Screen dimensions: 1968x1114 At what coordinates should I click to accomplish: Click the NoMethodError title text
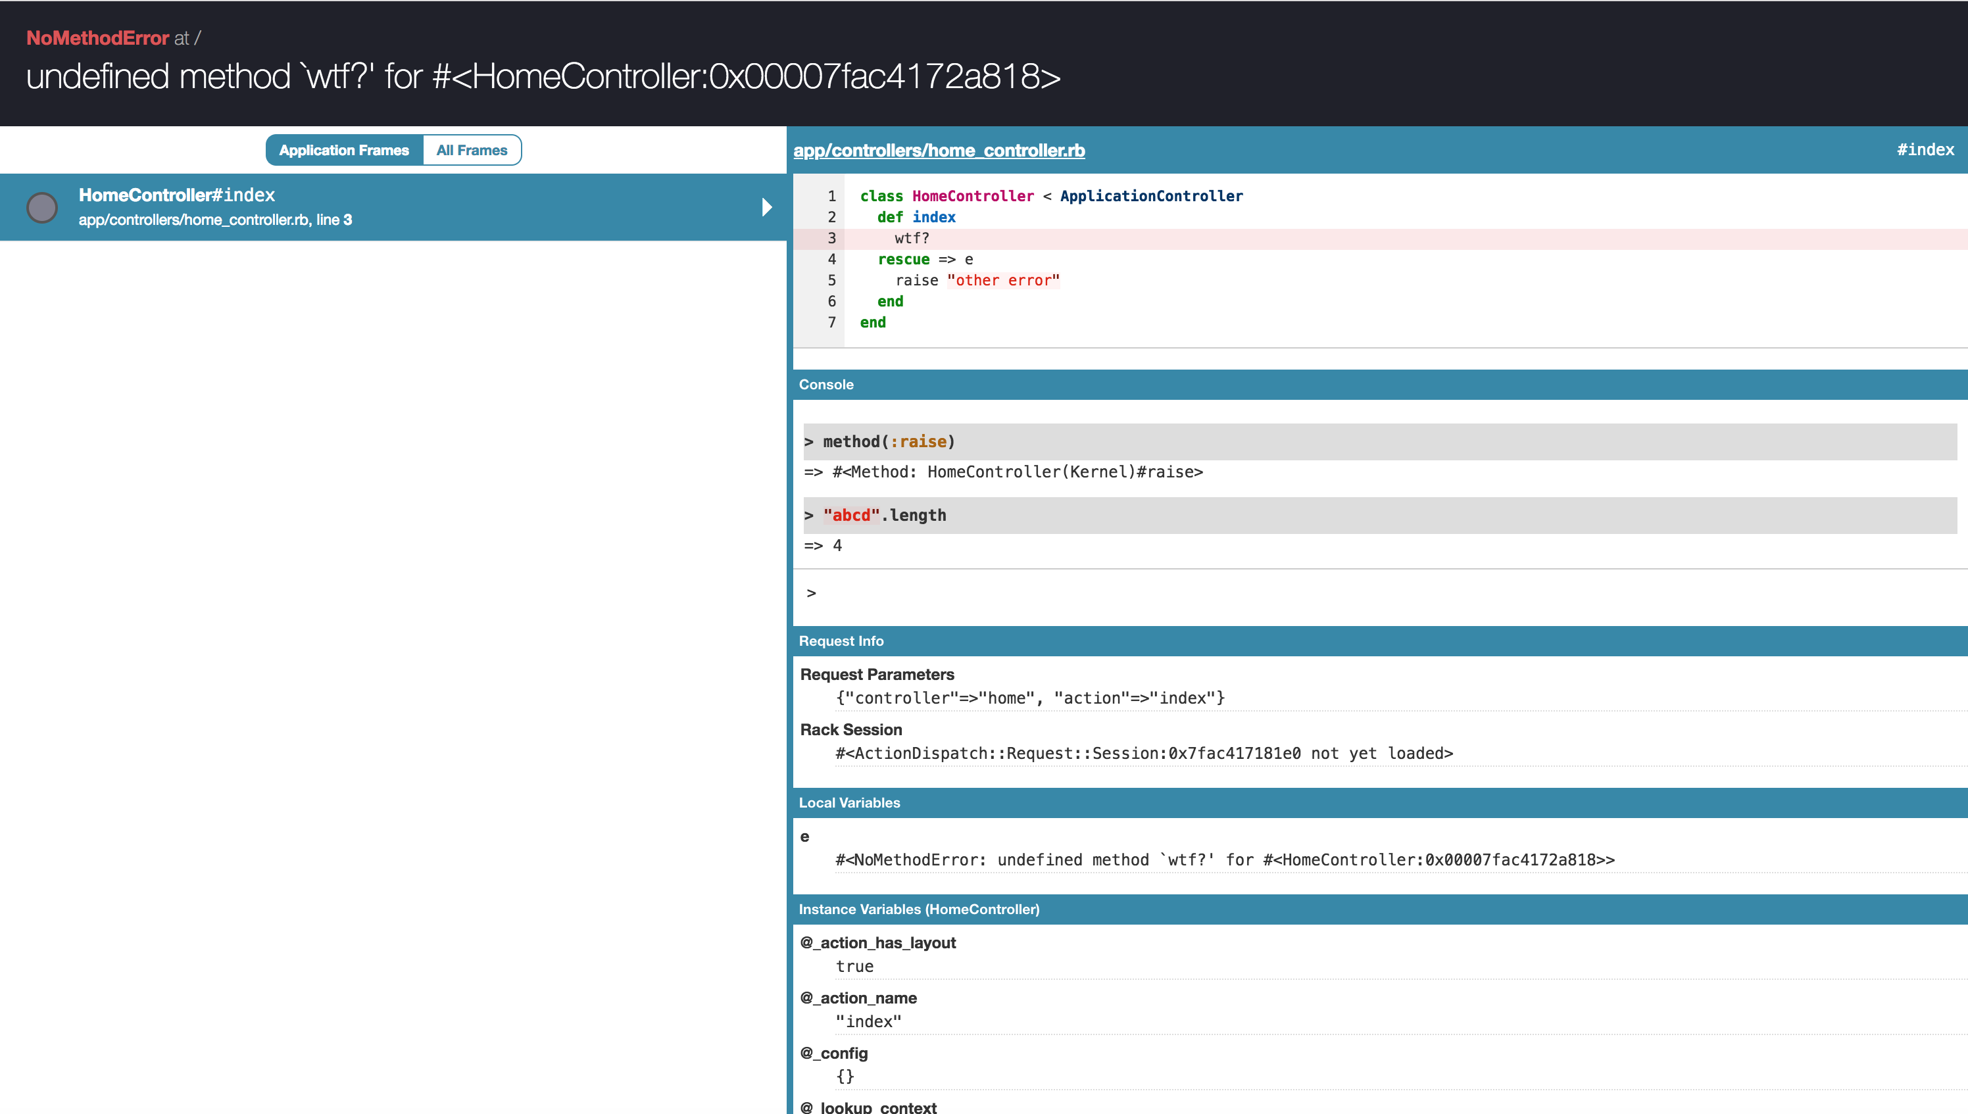(x=97, y=37)
